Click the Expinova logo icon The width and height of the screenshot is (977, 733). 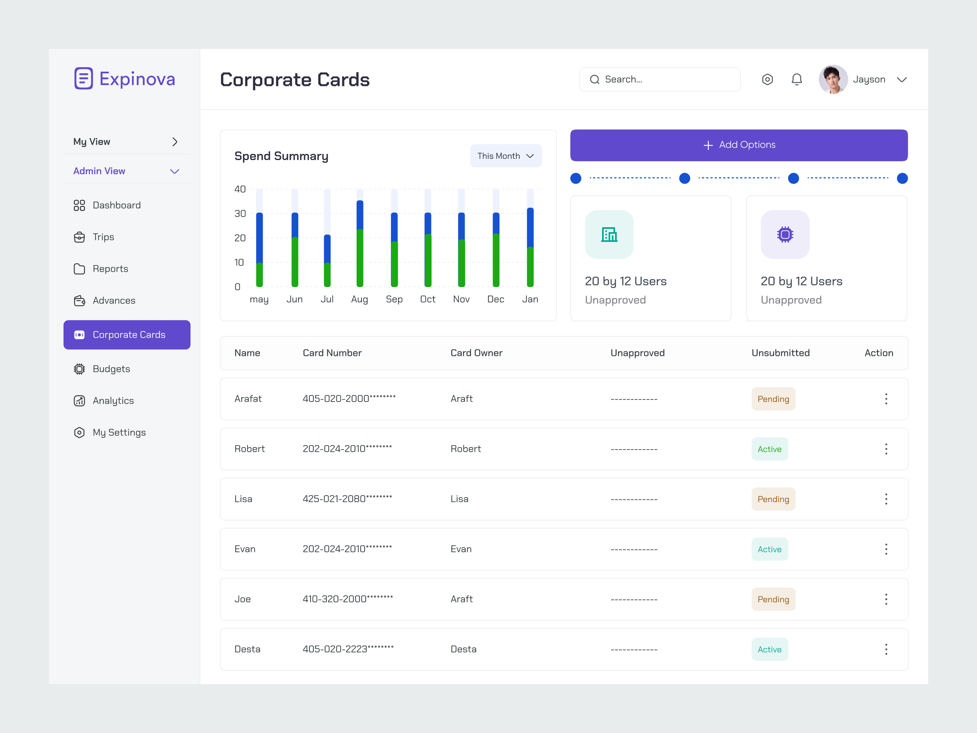pos(83,79)
